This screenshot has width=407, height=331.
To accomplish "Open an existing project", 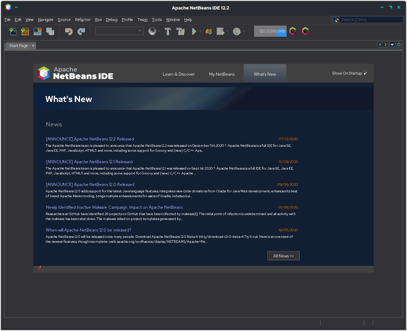I will tap(37, 31).
